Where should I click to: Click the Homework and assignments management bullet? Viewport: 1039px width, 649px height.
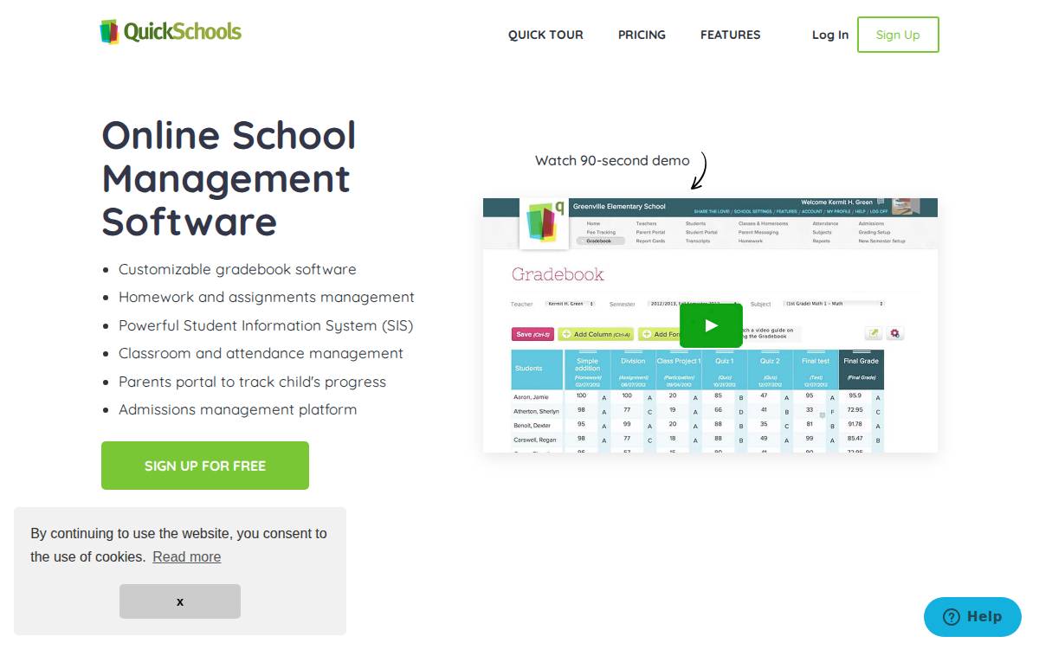[267, 297]
